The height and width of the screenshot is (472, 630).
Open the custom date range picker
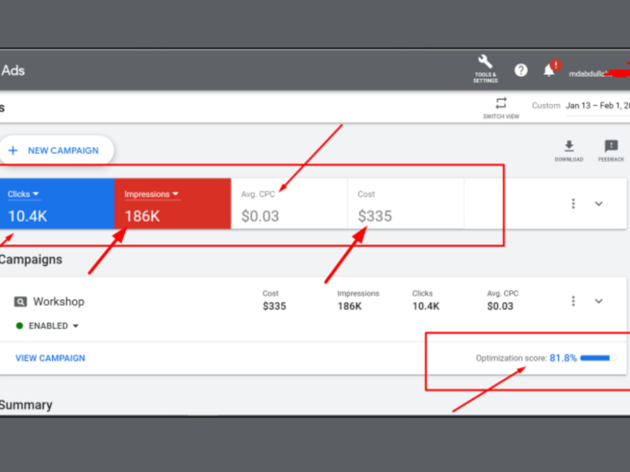pos(597,106)
